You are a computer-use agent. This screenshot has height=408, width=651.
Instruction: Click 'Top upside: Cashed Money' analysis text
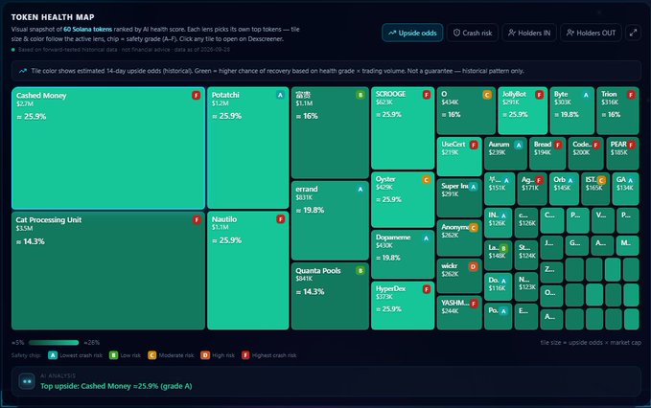pyautogui.click(x=116, y=386)
